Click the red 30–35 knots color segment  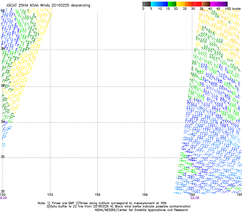point(198,4)
